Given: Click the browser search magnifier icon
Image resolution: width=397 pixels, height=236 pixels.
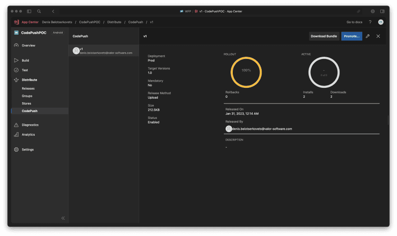Looking at the screenshot, I should pos(39,11).
